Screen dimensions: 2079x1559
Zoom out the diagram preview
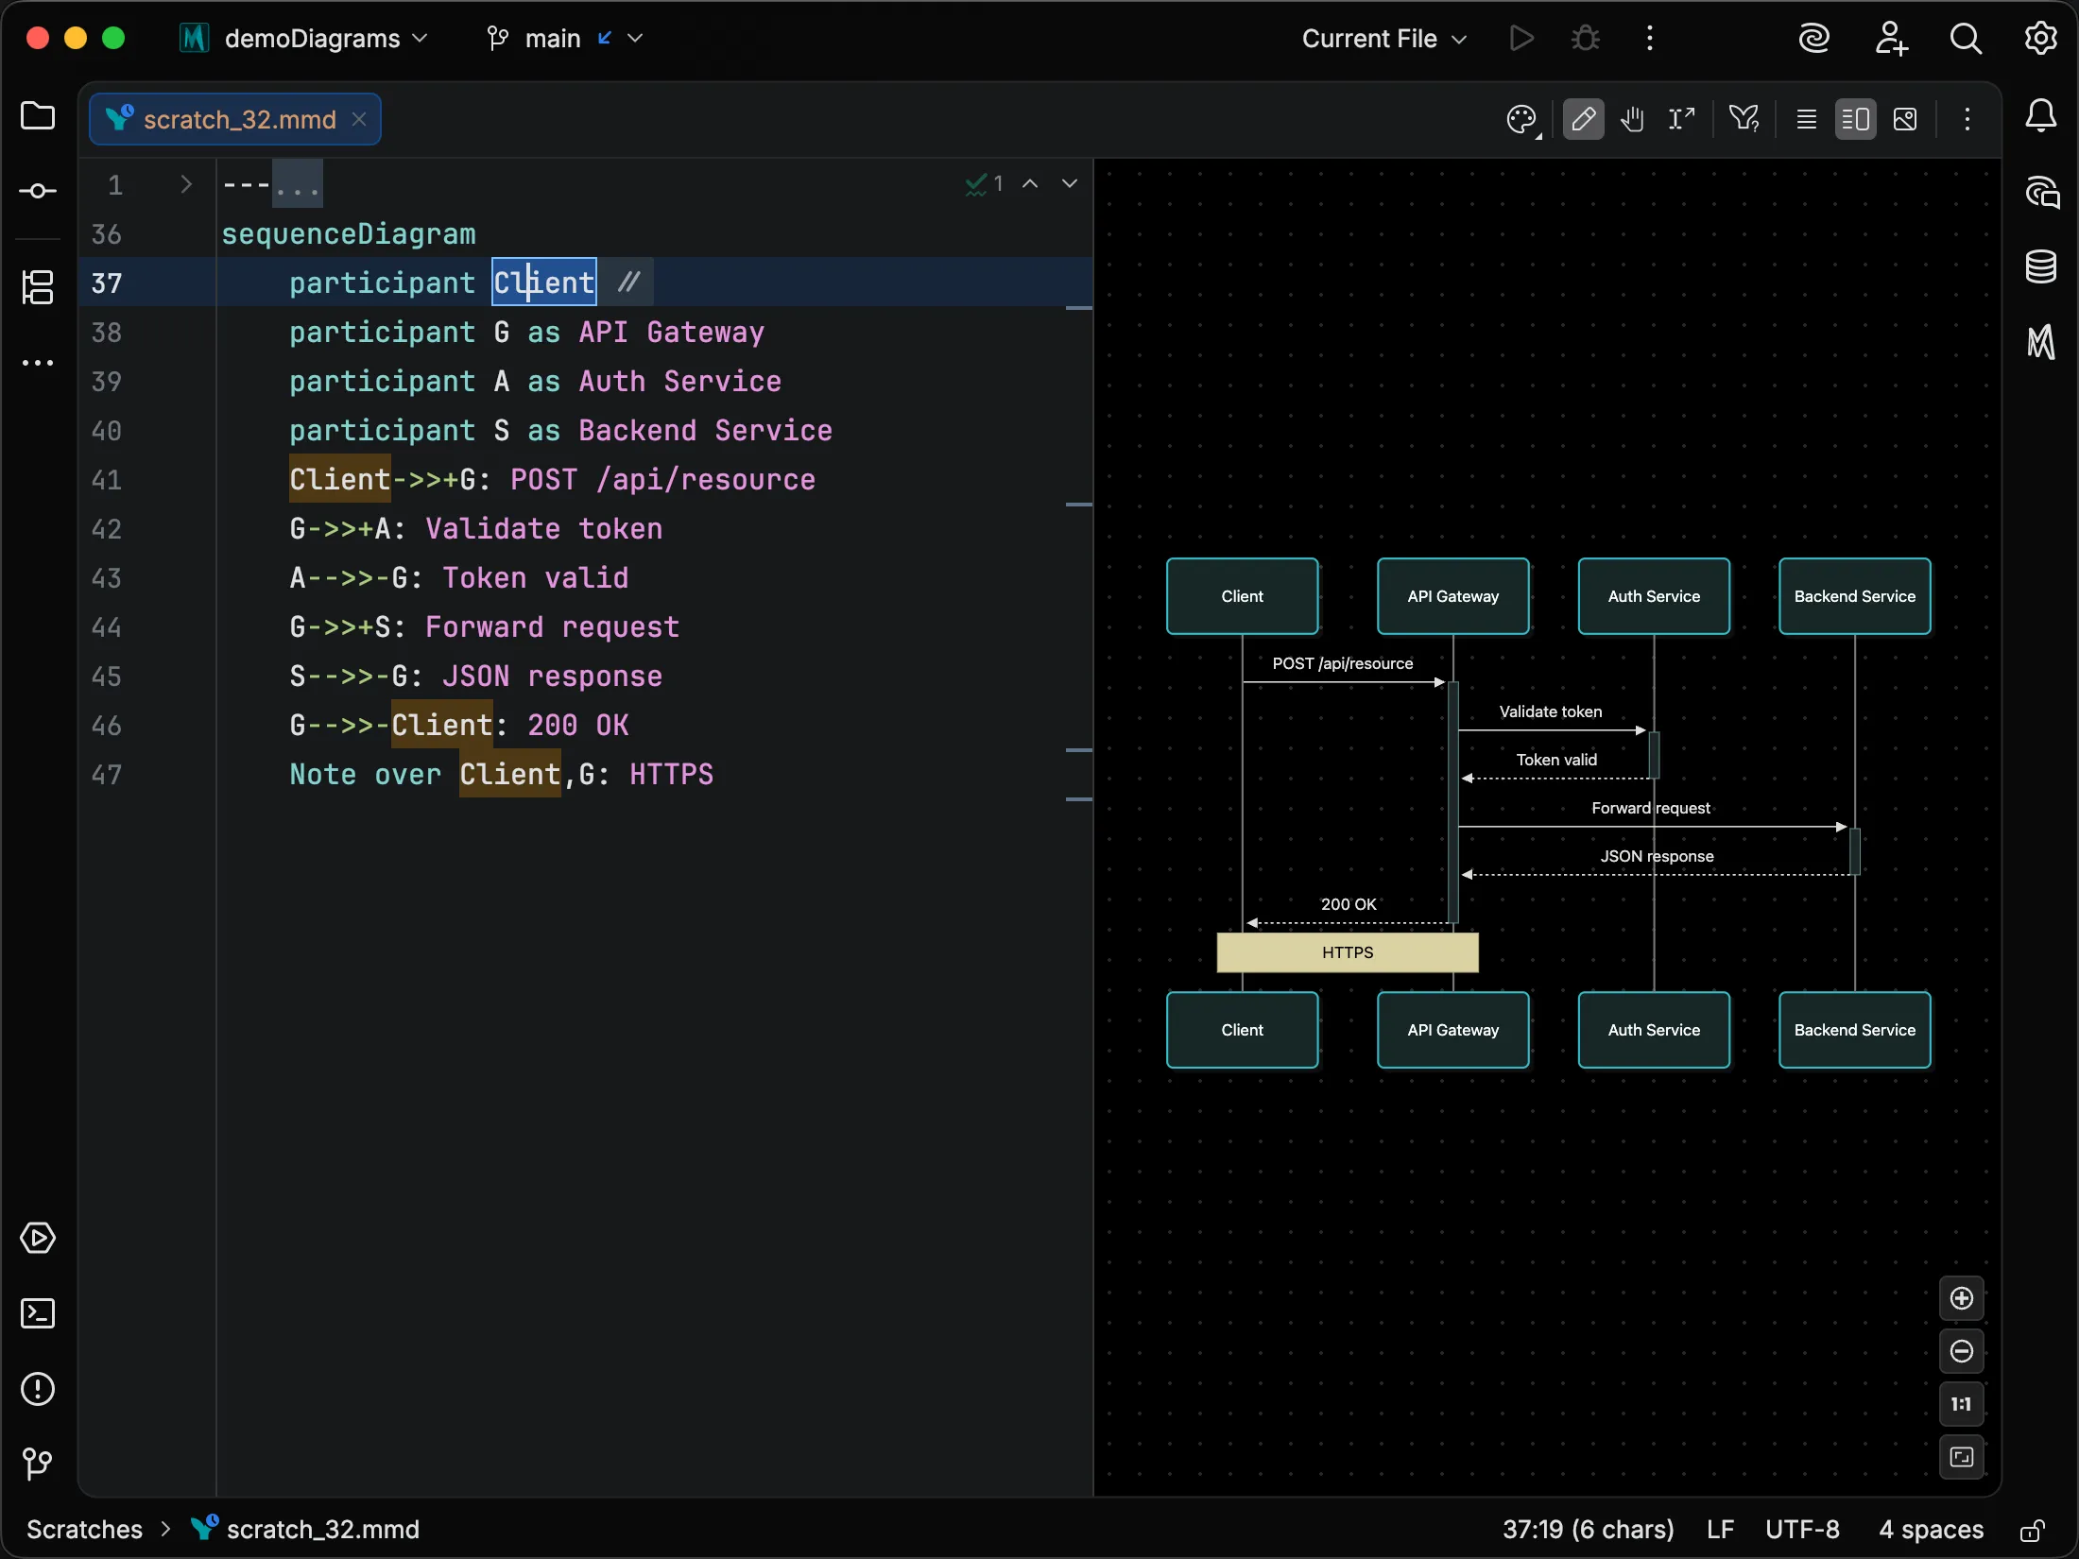pyautogui.click(x=1962, y=1351)
